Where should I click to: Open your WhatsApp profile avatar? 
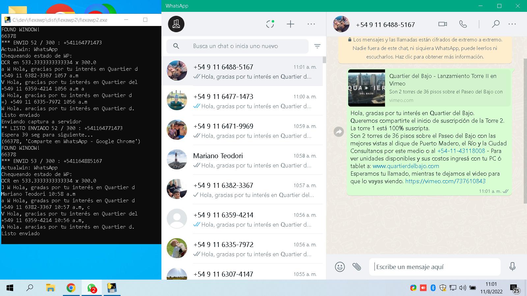pyautogui.click(x=176, y=24)
